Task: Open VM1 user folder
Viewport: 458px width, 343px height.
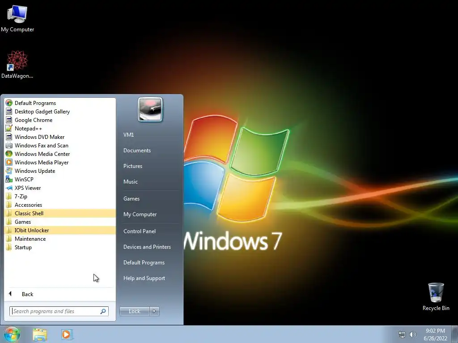Action: [128, 135]
